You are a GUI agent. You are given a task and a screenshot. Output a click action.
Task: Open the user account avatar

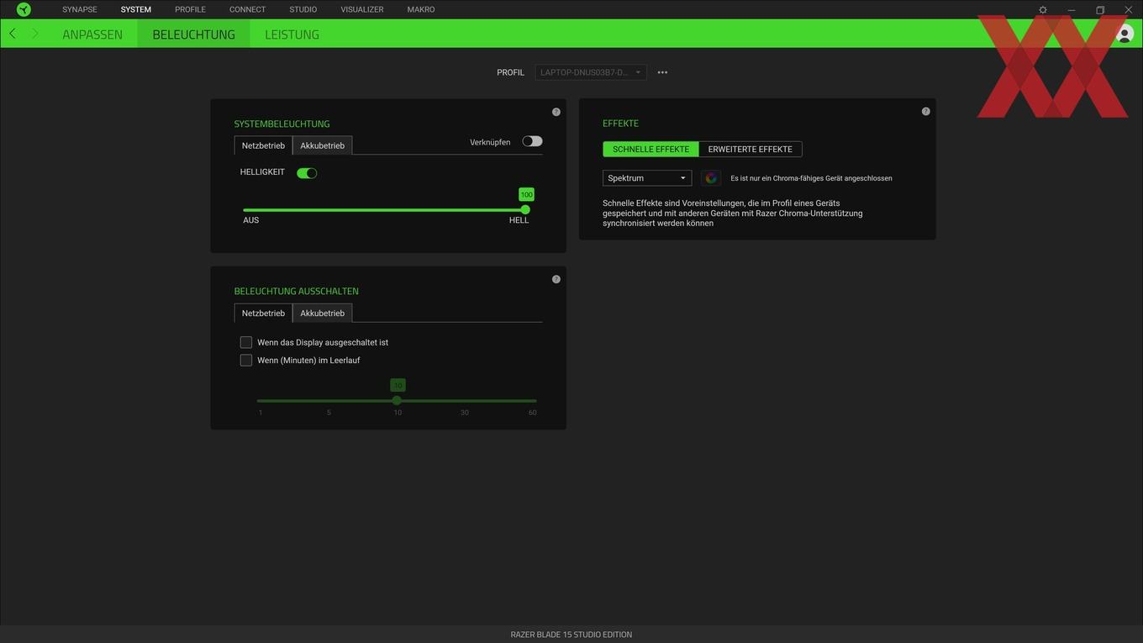[x=1125, y=34]
